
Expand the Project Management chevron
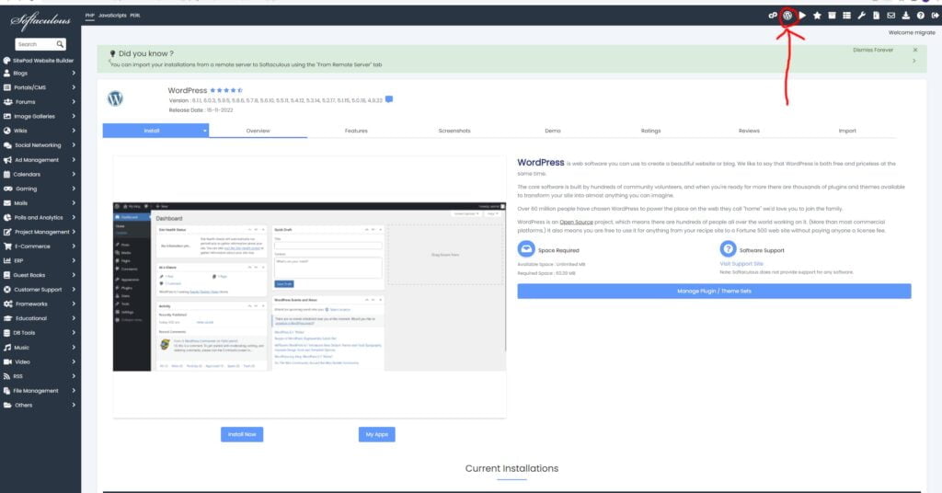pyautogui.click(x=74, y=232)
